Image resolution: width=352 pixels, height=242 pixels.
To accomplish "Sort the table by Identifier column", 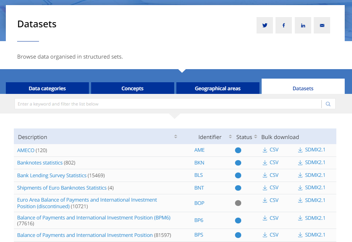I will point(230,136).
